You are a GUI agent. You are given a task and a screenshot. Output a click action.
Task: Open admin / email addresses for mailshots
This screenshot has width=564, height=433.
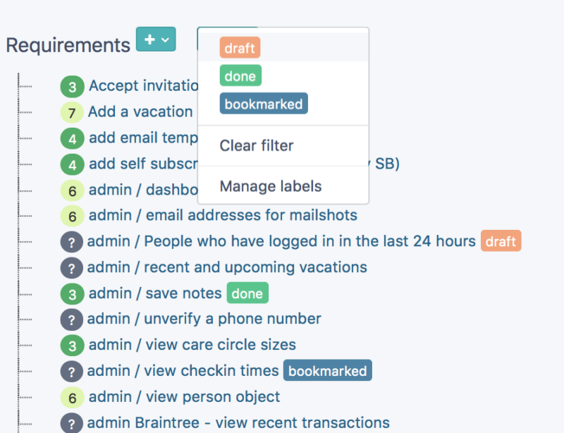[223, 215]
